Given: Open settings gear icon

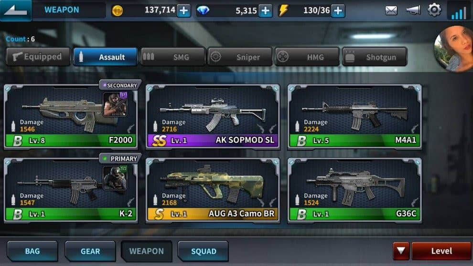Looking at the screenshot, I should 434,10.
